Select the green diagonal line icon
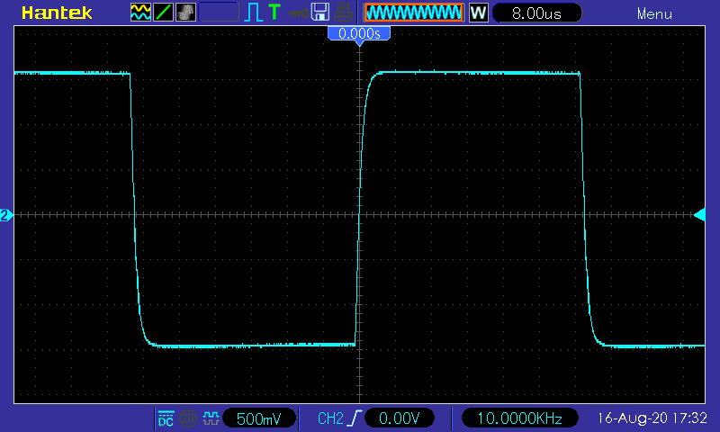 163,13
